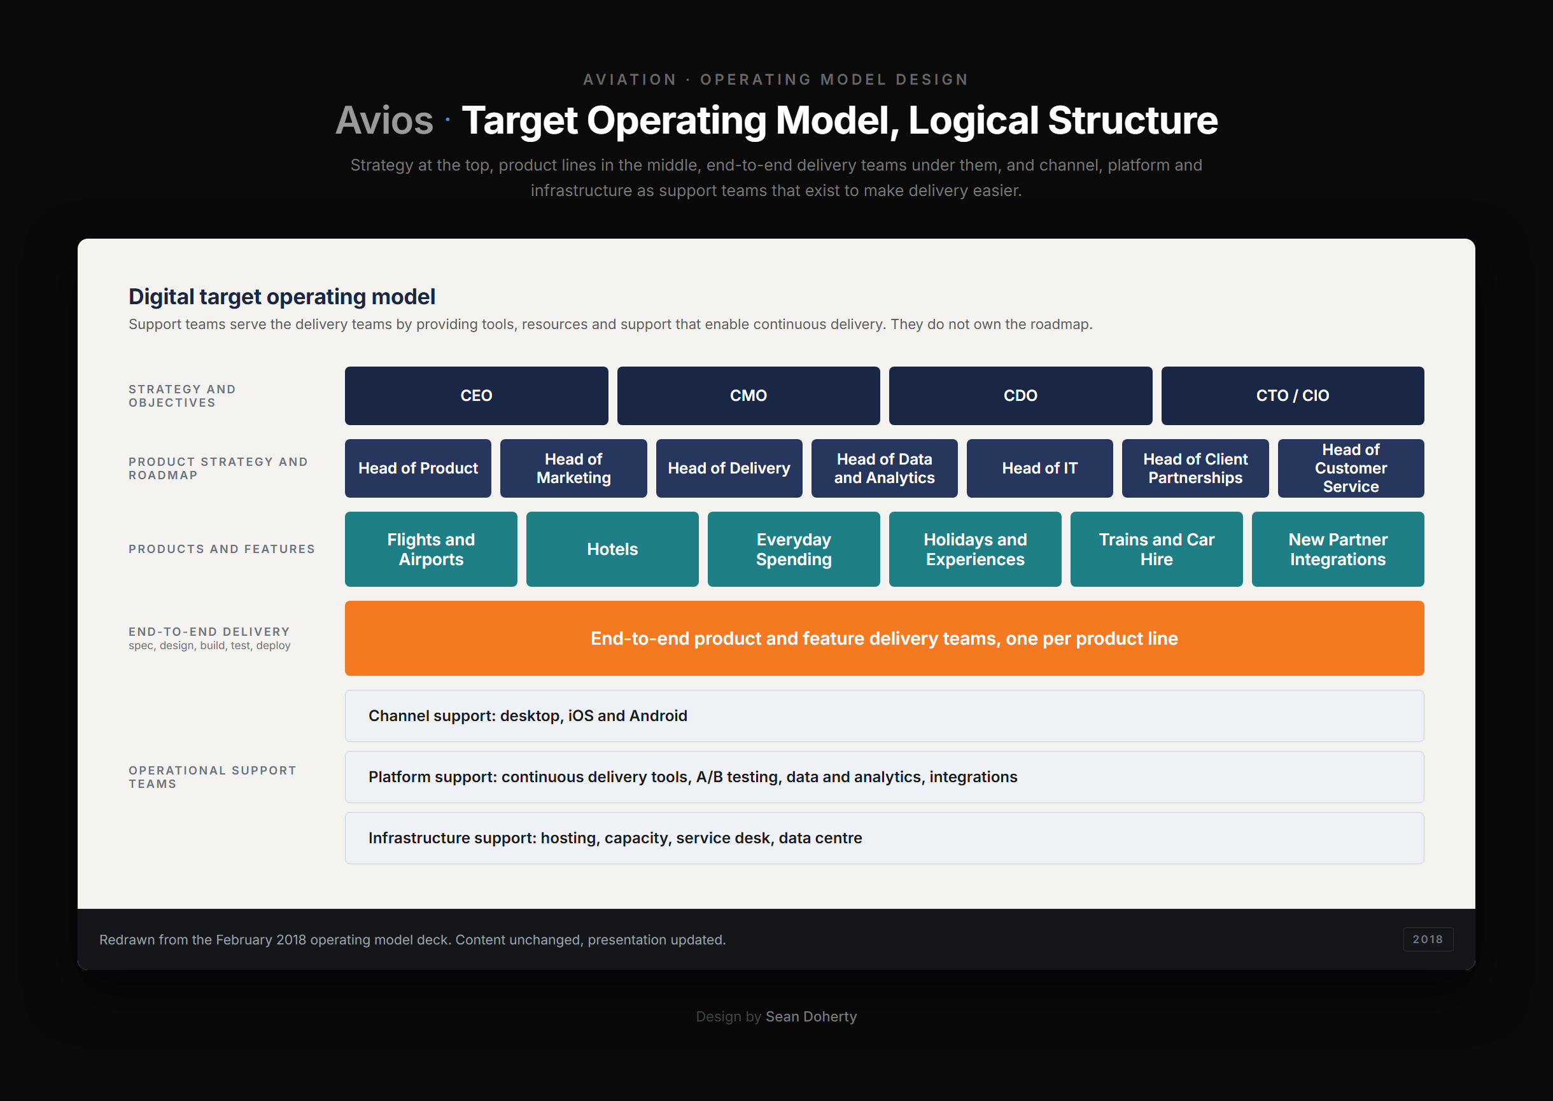Click Product Strategy and Roadmap label
The height and width of the screenshot is (1101, 1553).
(x=218, y=468)
